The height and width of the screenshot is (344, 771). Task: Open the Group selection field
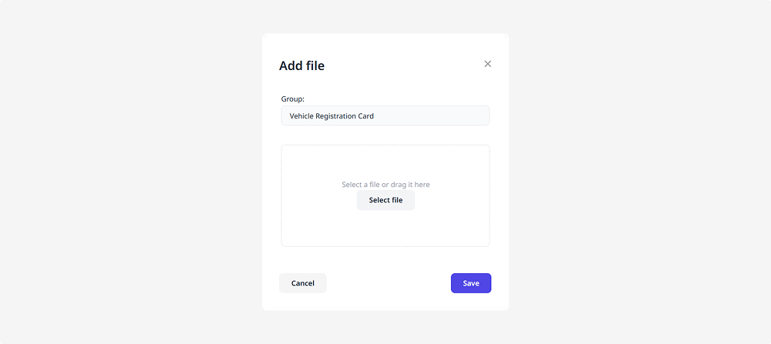385,116
